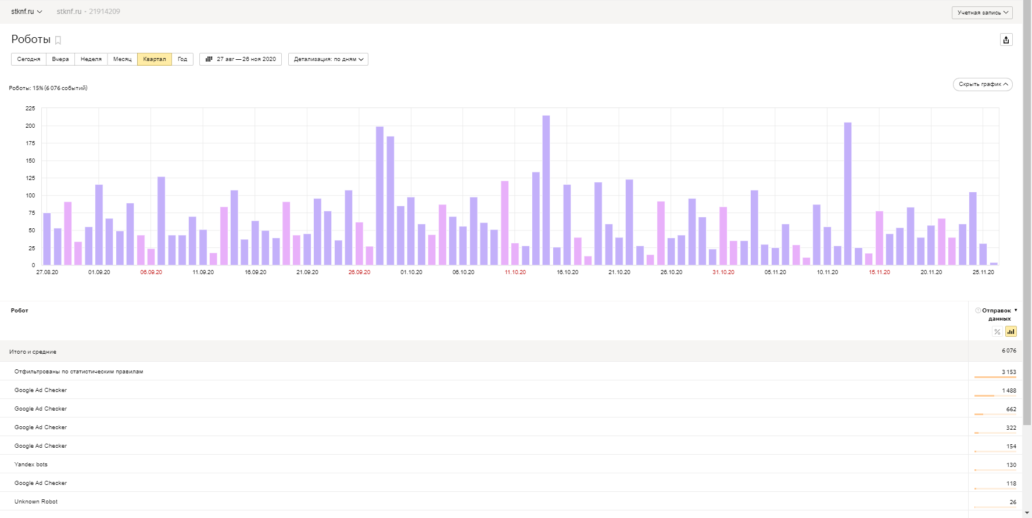Click the stknf.ru - 21914209 counter link
The height and width of the screenshot is (518, 1032).
[88, 12]
